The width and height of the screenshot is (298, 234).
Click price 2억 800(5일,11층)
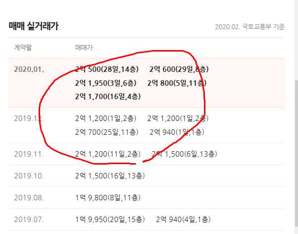click(177, 83)
